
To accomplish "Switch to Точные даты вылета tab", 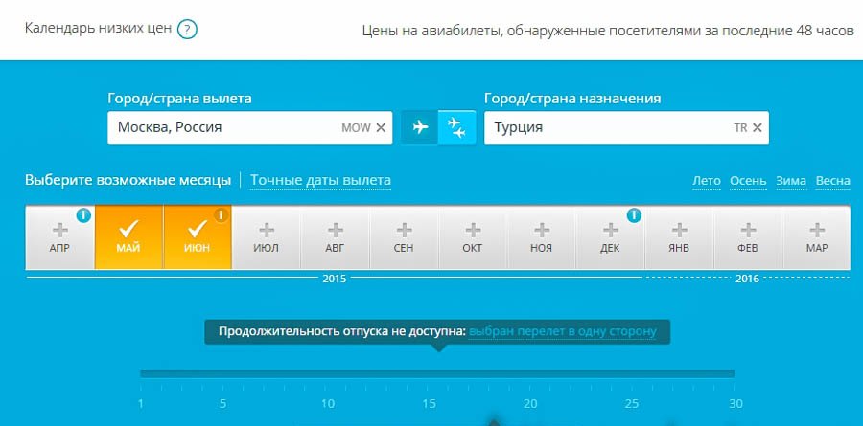I will pos(321,180).
